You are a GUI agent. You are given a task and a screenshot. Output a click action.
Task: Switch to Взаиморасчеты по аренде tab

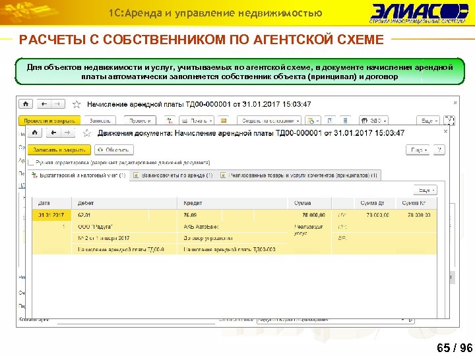pyautogui.click(x=174, y=175)
